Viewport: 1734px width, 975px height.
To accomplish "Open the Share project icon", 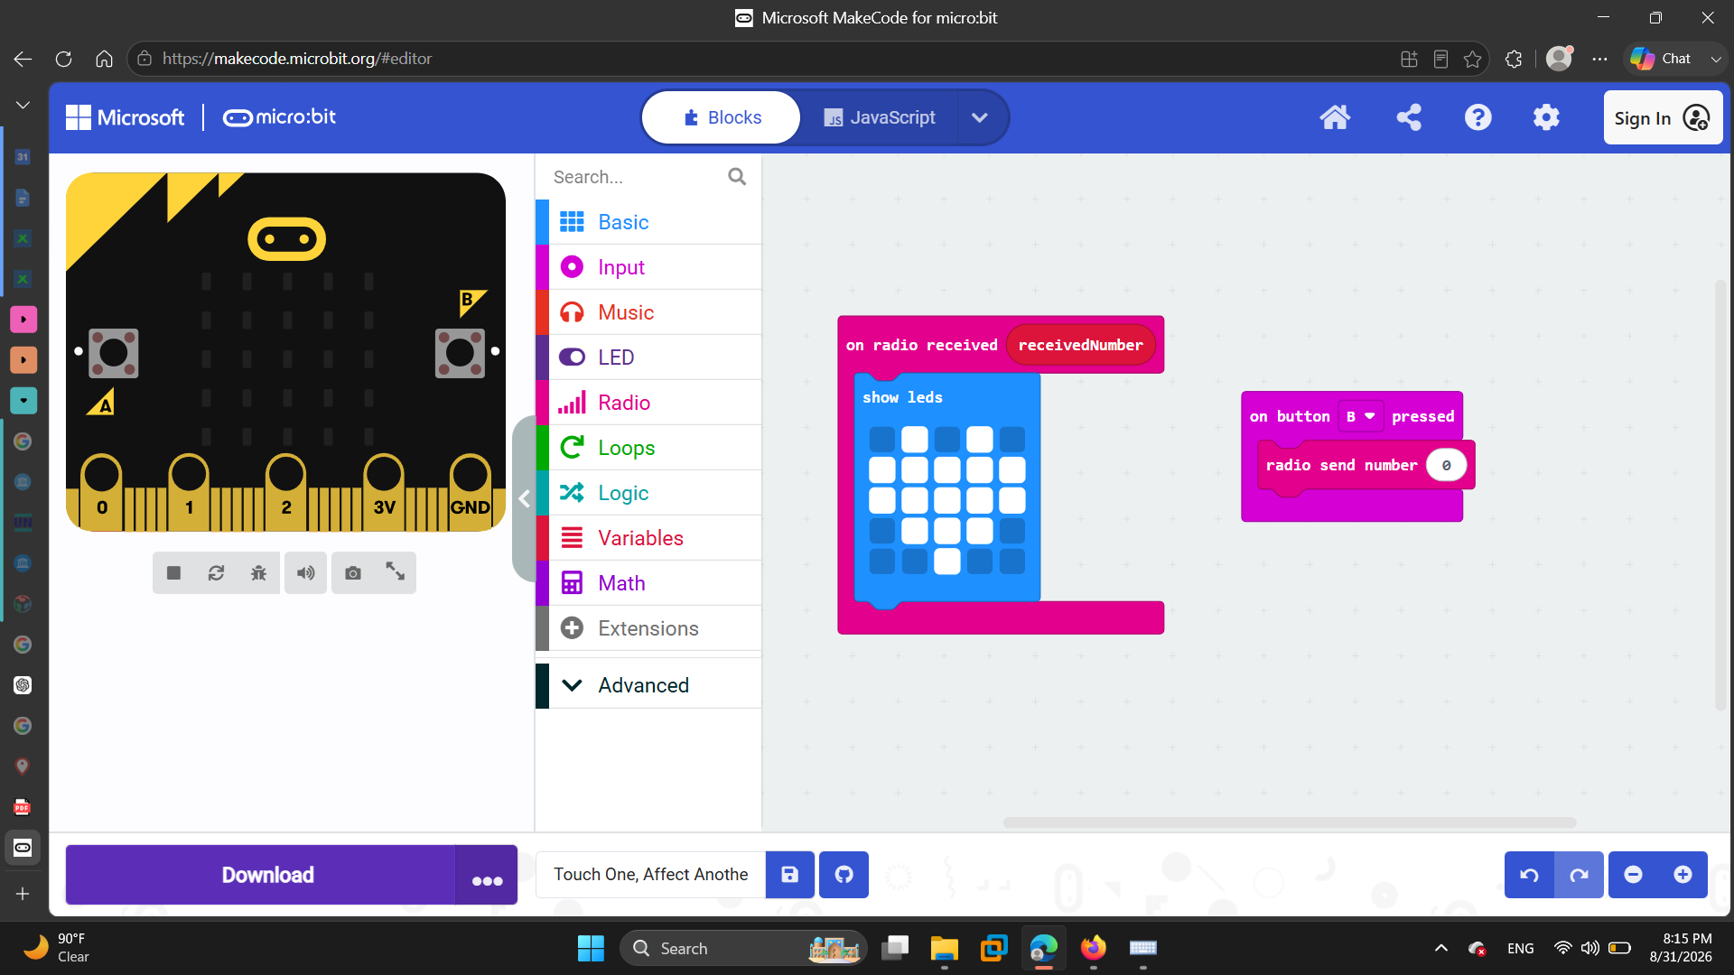I will tap(1409, 117).
